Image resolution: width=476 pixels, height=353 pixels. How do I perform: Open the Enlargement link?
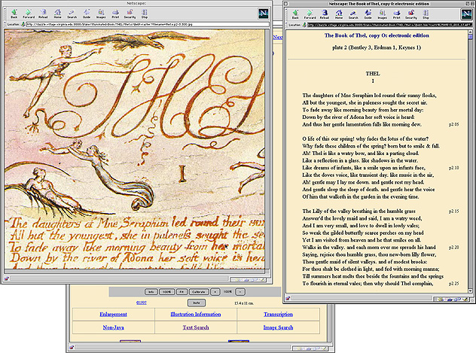tap(113, 314)
